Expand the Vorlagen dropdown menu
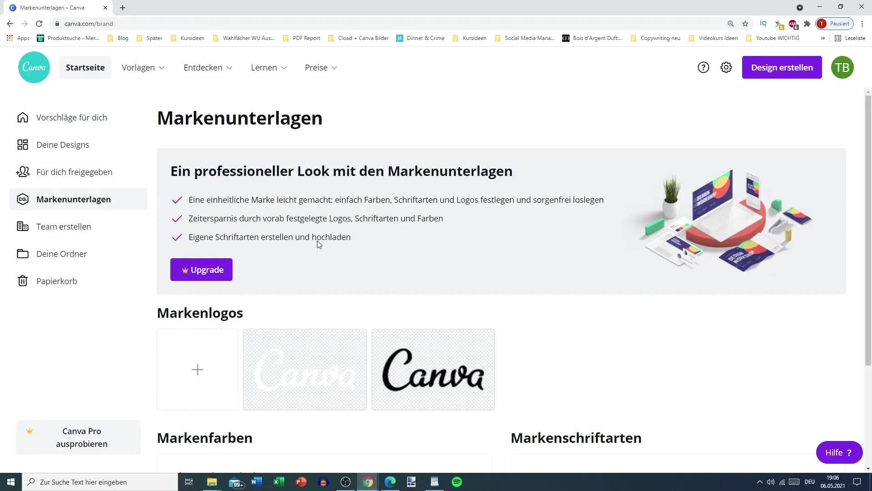872x491 pixels. (143, 67)
